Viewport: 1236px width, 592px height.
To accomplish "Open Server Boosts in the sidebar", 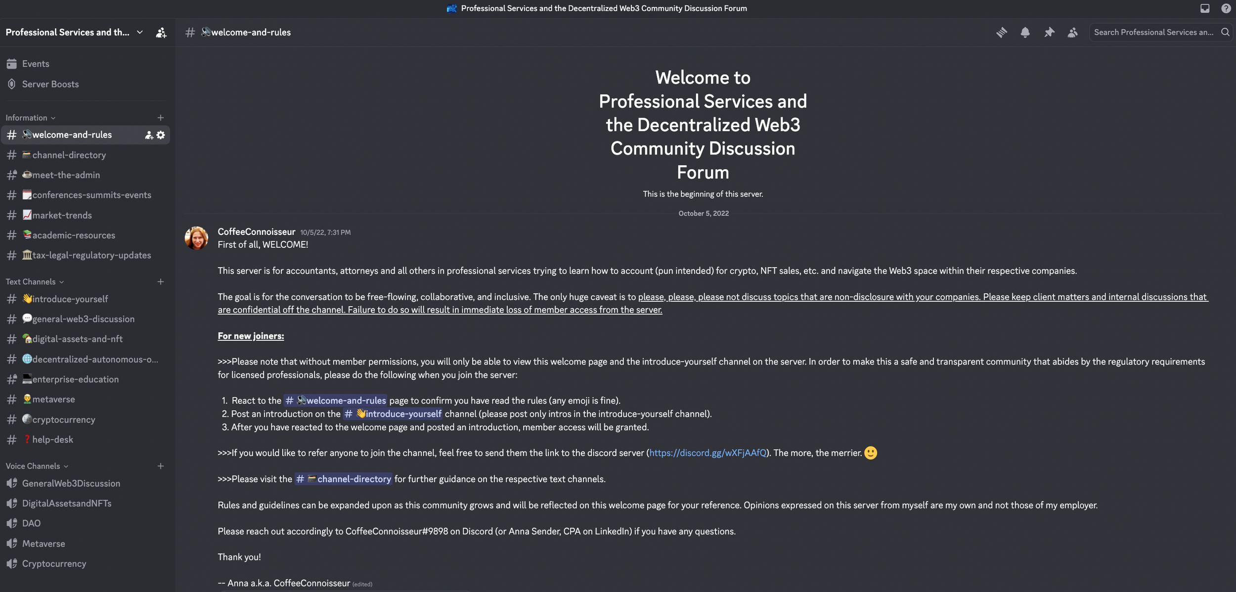I will 85,84.
